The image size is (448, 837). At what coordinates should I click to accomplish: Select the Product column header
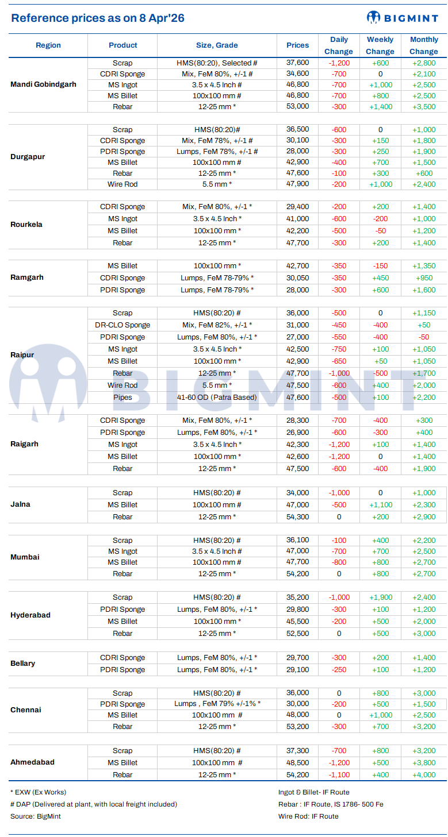click(x=123, y=45)
